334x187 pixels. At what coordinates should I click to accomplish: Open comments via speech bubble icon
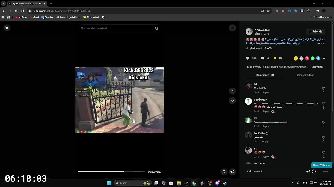263,58
